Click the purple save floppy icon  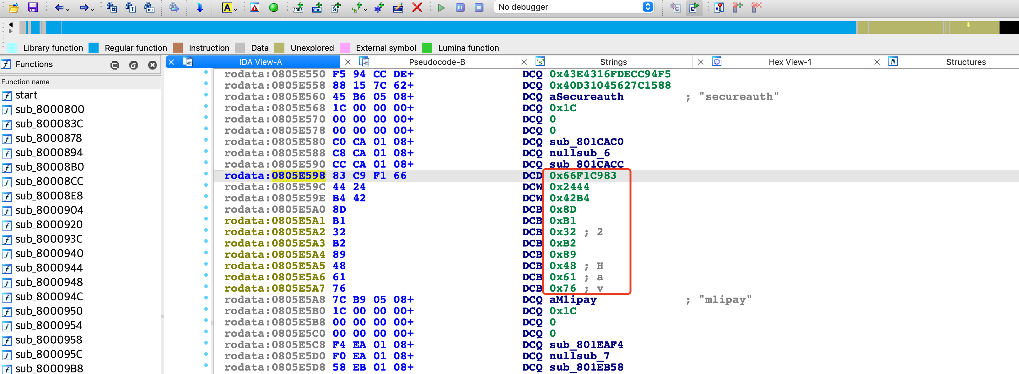pos(33,7)
